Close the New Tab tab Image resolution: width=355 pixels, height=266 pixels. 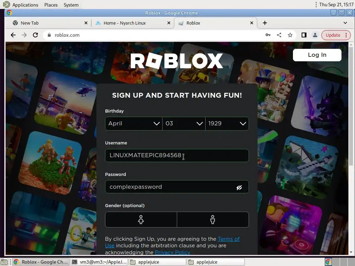tap(86, 23)
